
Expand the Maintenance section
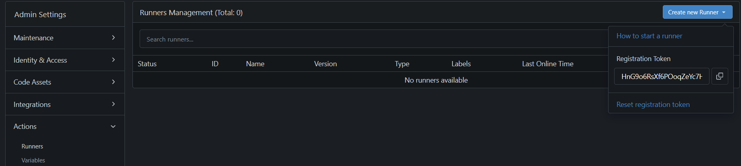click(x=65, y=38)
